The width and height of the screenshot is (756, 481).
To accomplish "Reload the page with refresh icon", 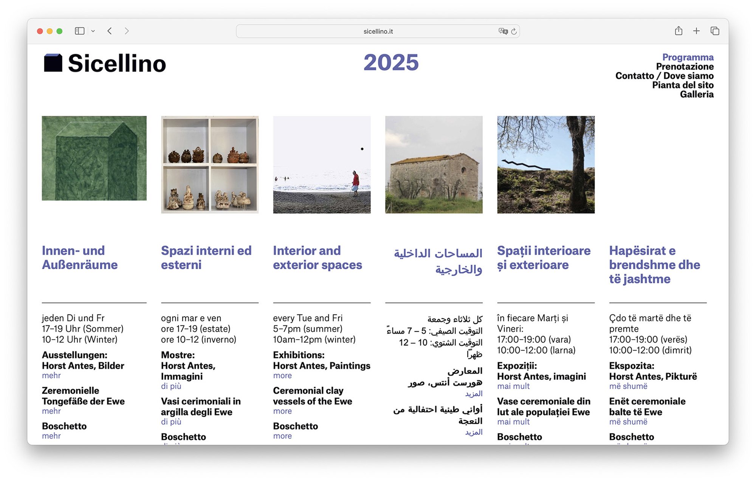I will tap(514, 31).
